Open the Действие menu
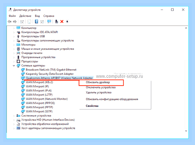The height and width of the screenshot is (145, 195). point(25,16)
